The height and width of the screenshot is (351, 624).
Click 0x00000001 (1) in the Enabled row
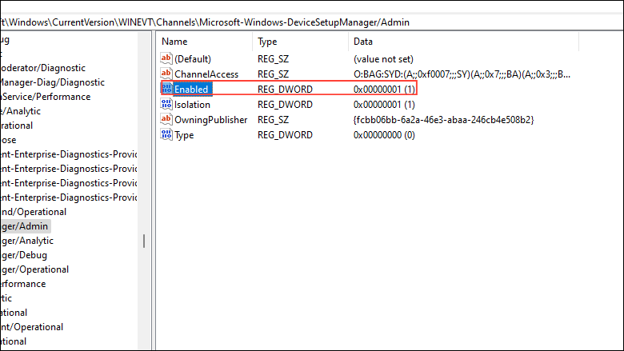(x=384, y=90)
